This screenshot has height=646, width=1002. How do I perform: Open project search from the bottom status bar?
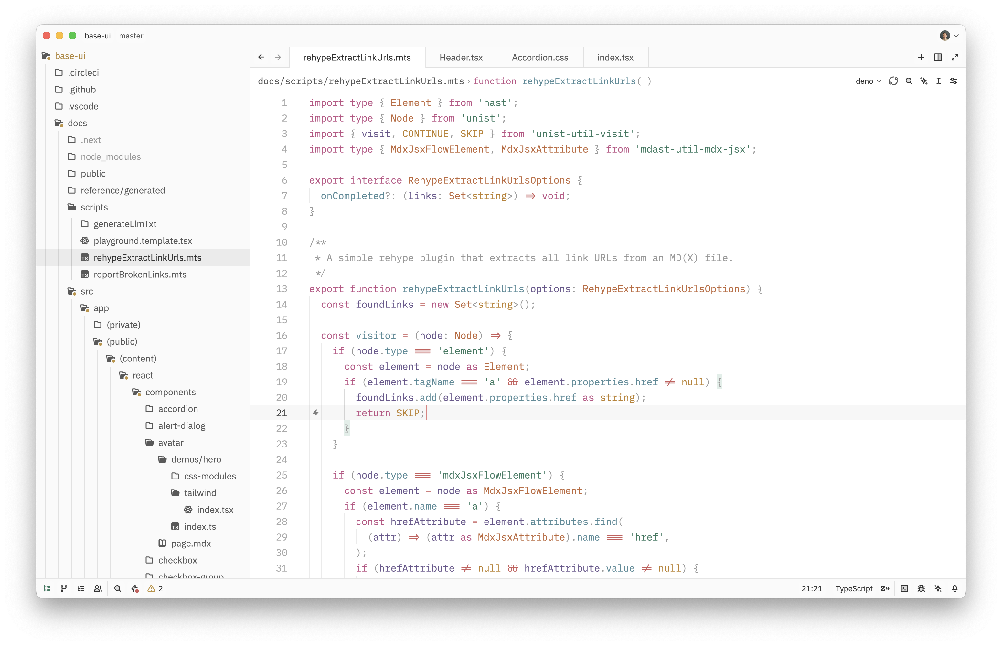118,588
